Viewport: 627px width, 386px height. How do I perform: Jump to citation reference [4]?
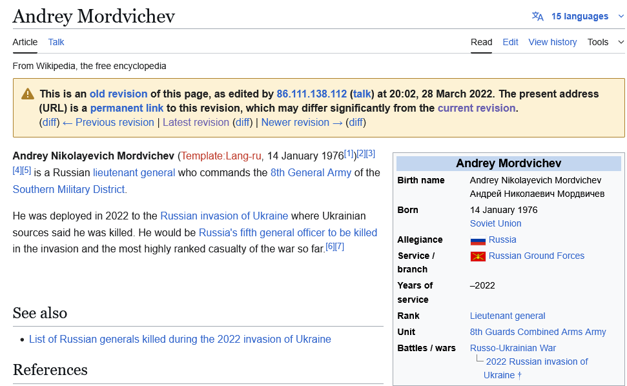[17, 170]
